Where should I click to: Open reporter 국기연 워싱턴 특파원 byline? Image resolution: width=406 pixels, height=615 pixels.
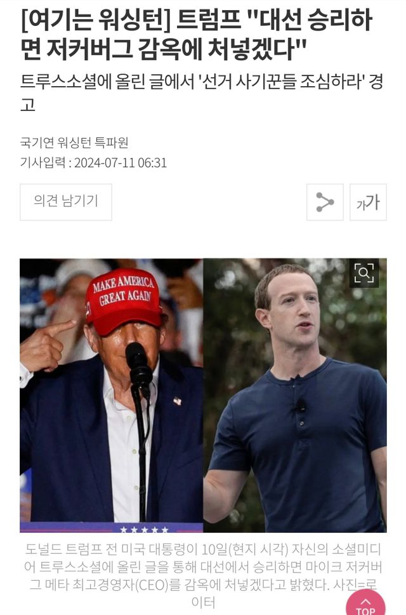pyautogui.click(x=74, y=143)
